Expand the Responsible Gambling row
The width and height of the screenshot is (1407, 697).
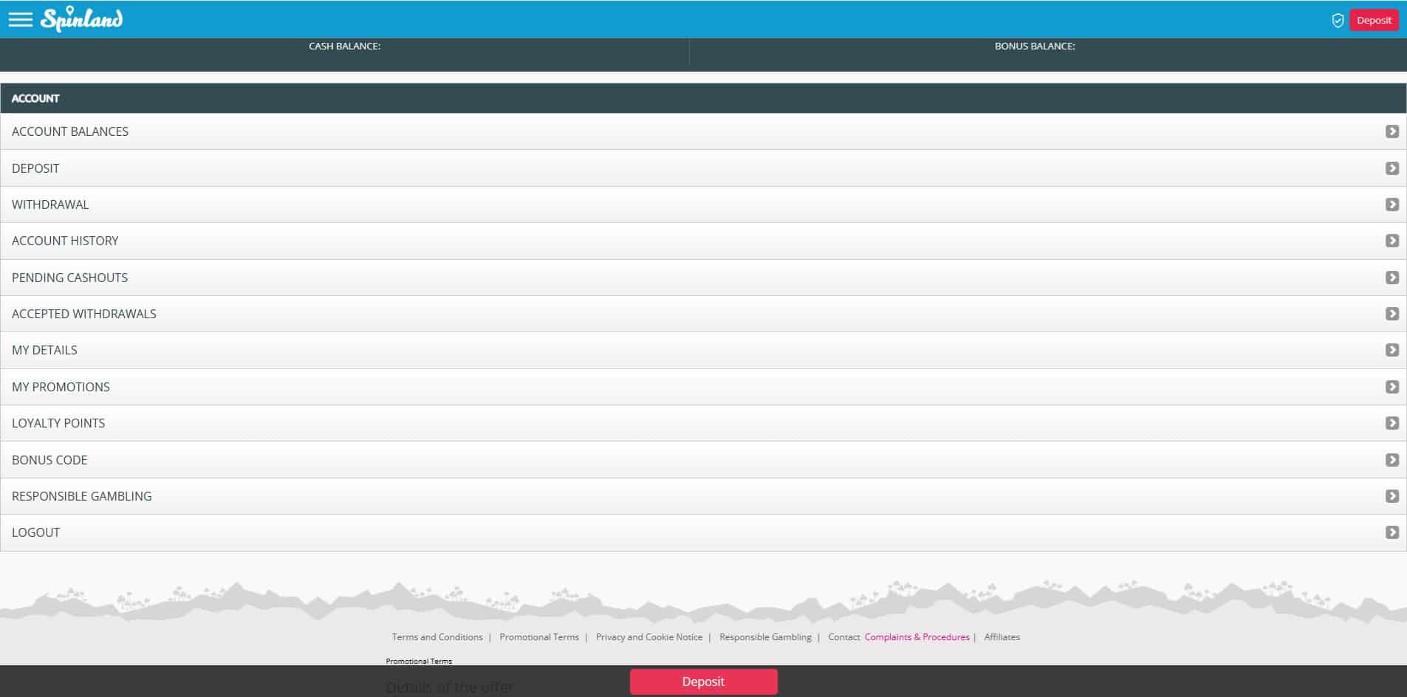tap(82, 496)
